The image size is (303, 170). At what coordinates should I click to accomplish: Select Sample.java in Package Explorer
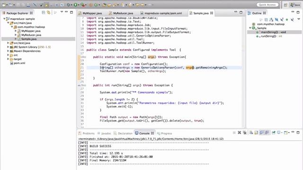click(x=29, y=39)
